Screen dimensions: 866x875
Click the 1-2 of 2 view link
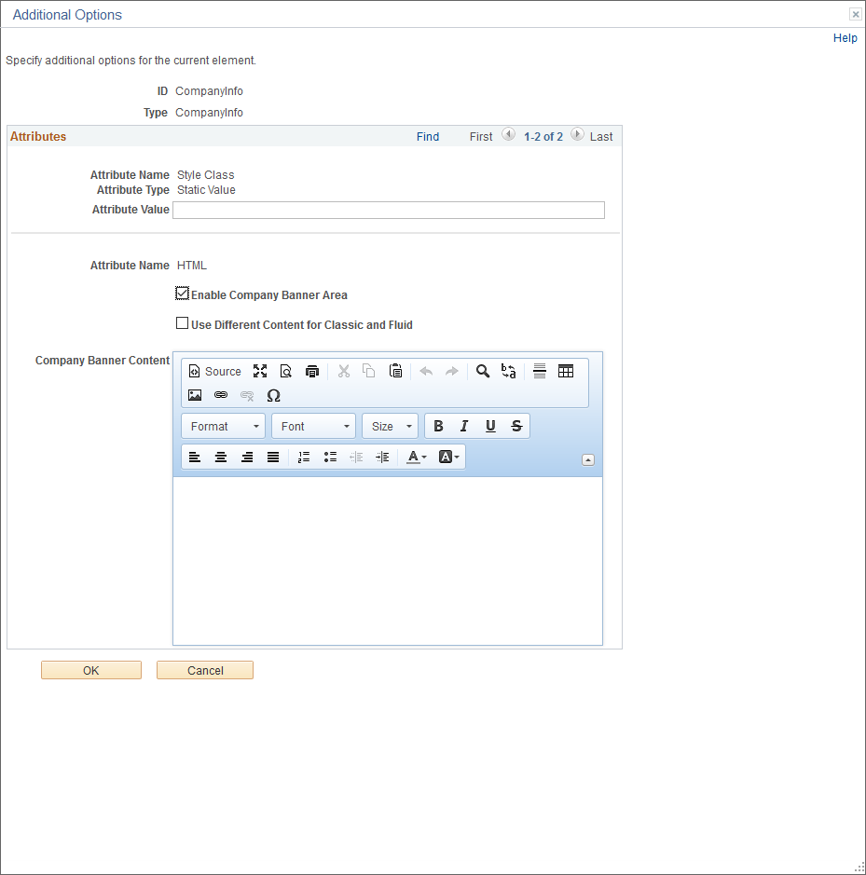point(543,137)
